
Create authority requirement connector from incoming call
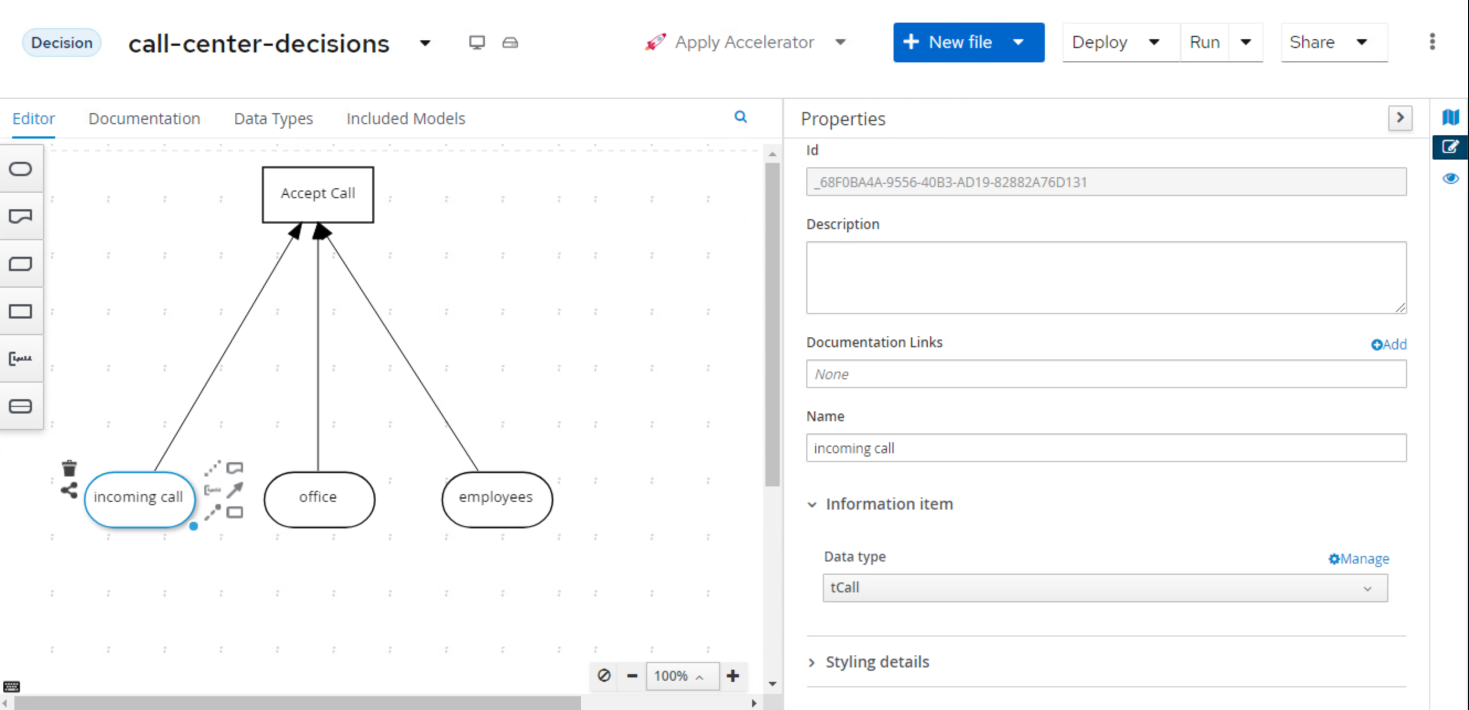pos(212,512)
